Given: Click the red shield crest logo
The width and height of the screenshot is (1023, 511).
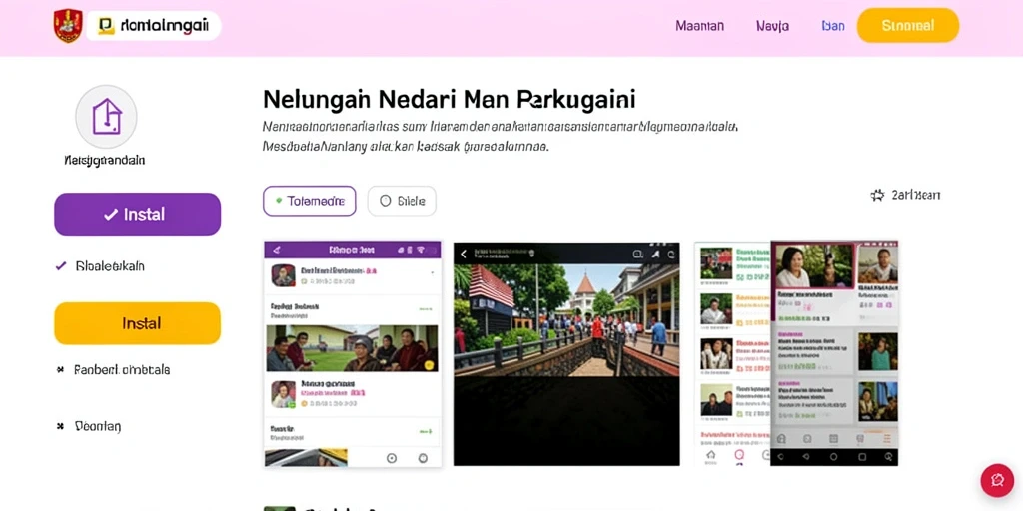Looking at the screenshot, I should 68,25.
